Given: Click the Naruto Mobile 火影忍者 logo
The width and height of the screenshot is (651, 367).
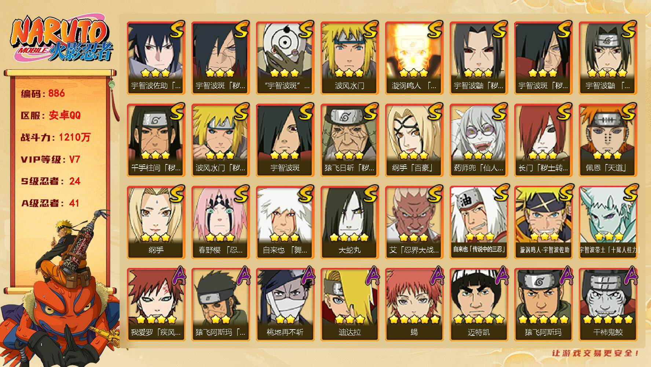Looking at the screenshot, I should point(61,40).
